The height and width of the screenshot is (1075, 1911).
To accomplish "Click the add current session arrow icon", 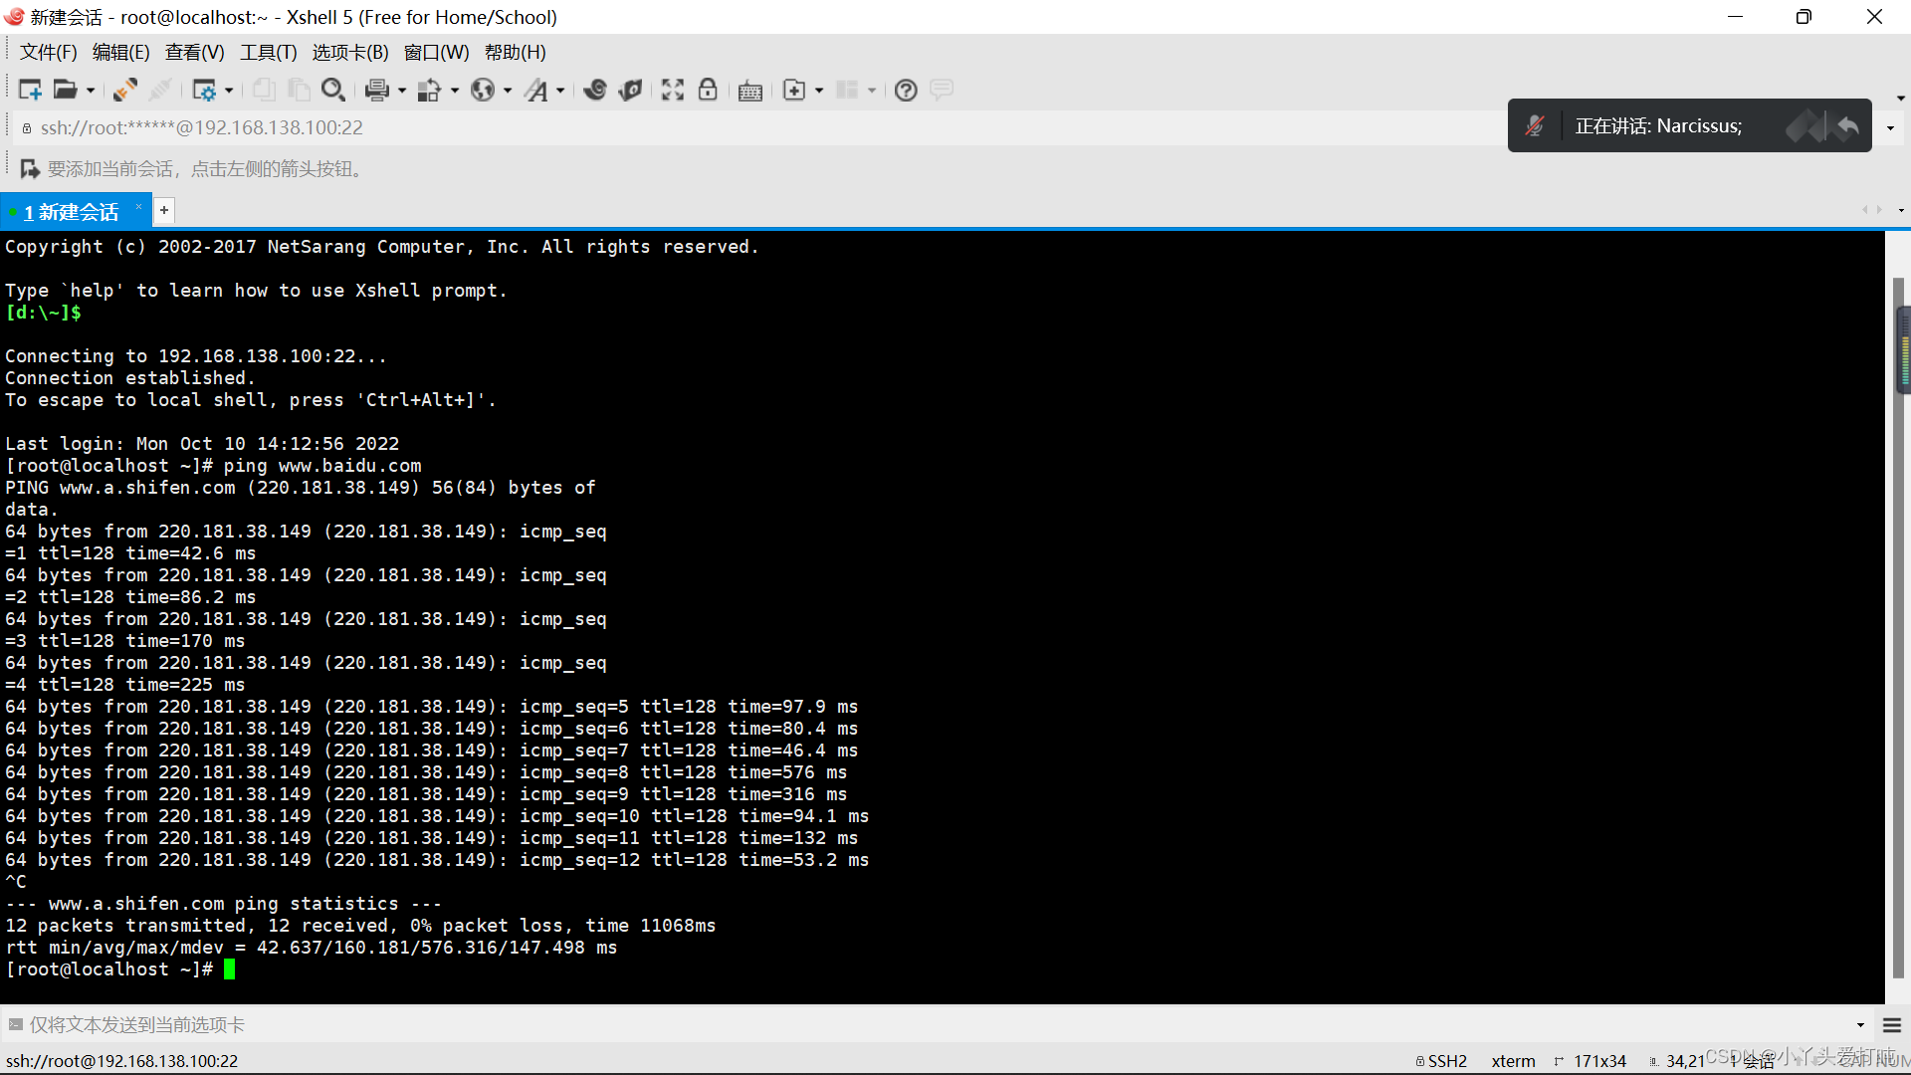I will (x=30, y=169).
